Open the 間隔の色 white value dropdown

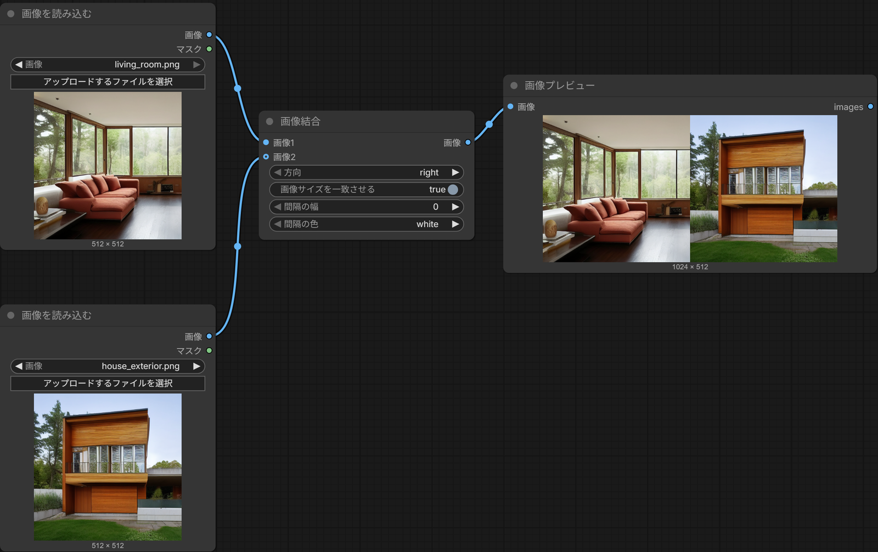coord(367,224)
